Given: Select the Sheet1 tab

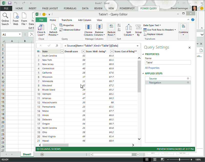Looking at the screenshot, I should pyautogui.click(x=27, y=154).
